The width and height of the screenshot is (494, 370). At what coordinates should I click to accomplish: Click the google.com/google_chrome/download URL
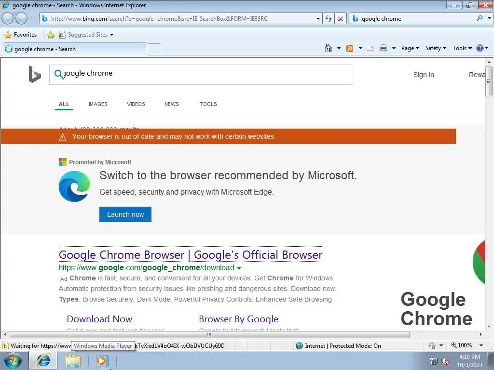pos(147,268)
